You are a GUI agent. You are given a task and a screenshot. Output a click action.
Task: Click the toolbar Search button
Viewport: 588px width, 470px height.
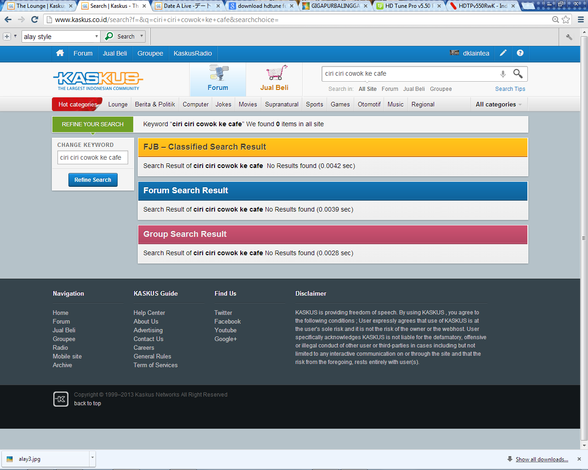click(x=120, y=36)
